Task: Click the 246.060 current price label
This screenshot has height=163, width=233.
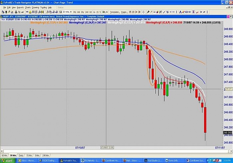Action: 228,132
